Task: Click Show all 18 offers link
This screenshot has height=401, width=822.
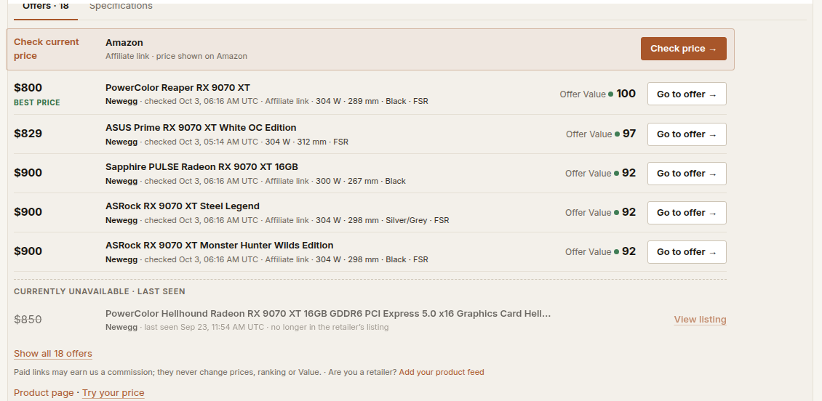Action: point(53,353)
